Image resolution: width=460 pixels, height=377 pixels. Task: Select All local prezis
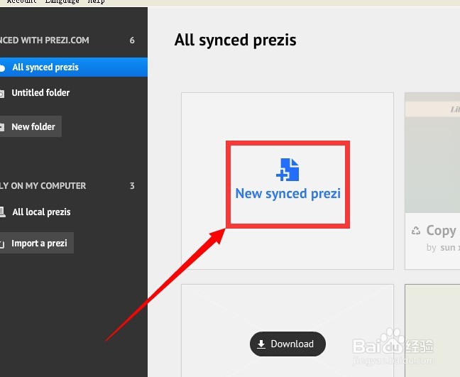pos(41,212)
